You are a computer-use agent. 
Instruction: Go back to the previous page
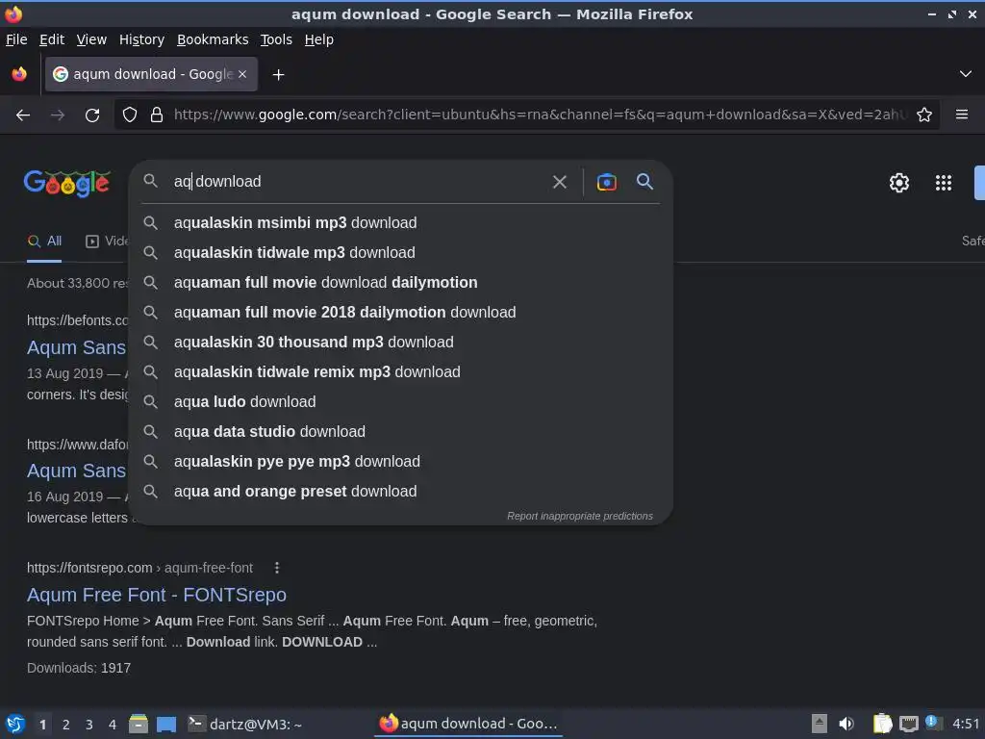[23, 115]
